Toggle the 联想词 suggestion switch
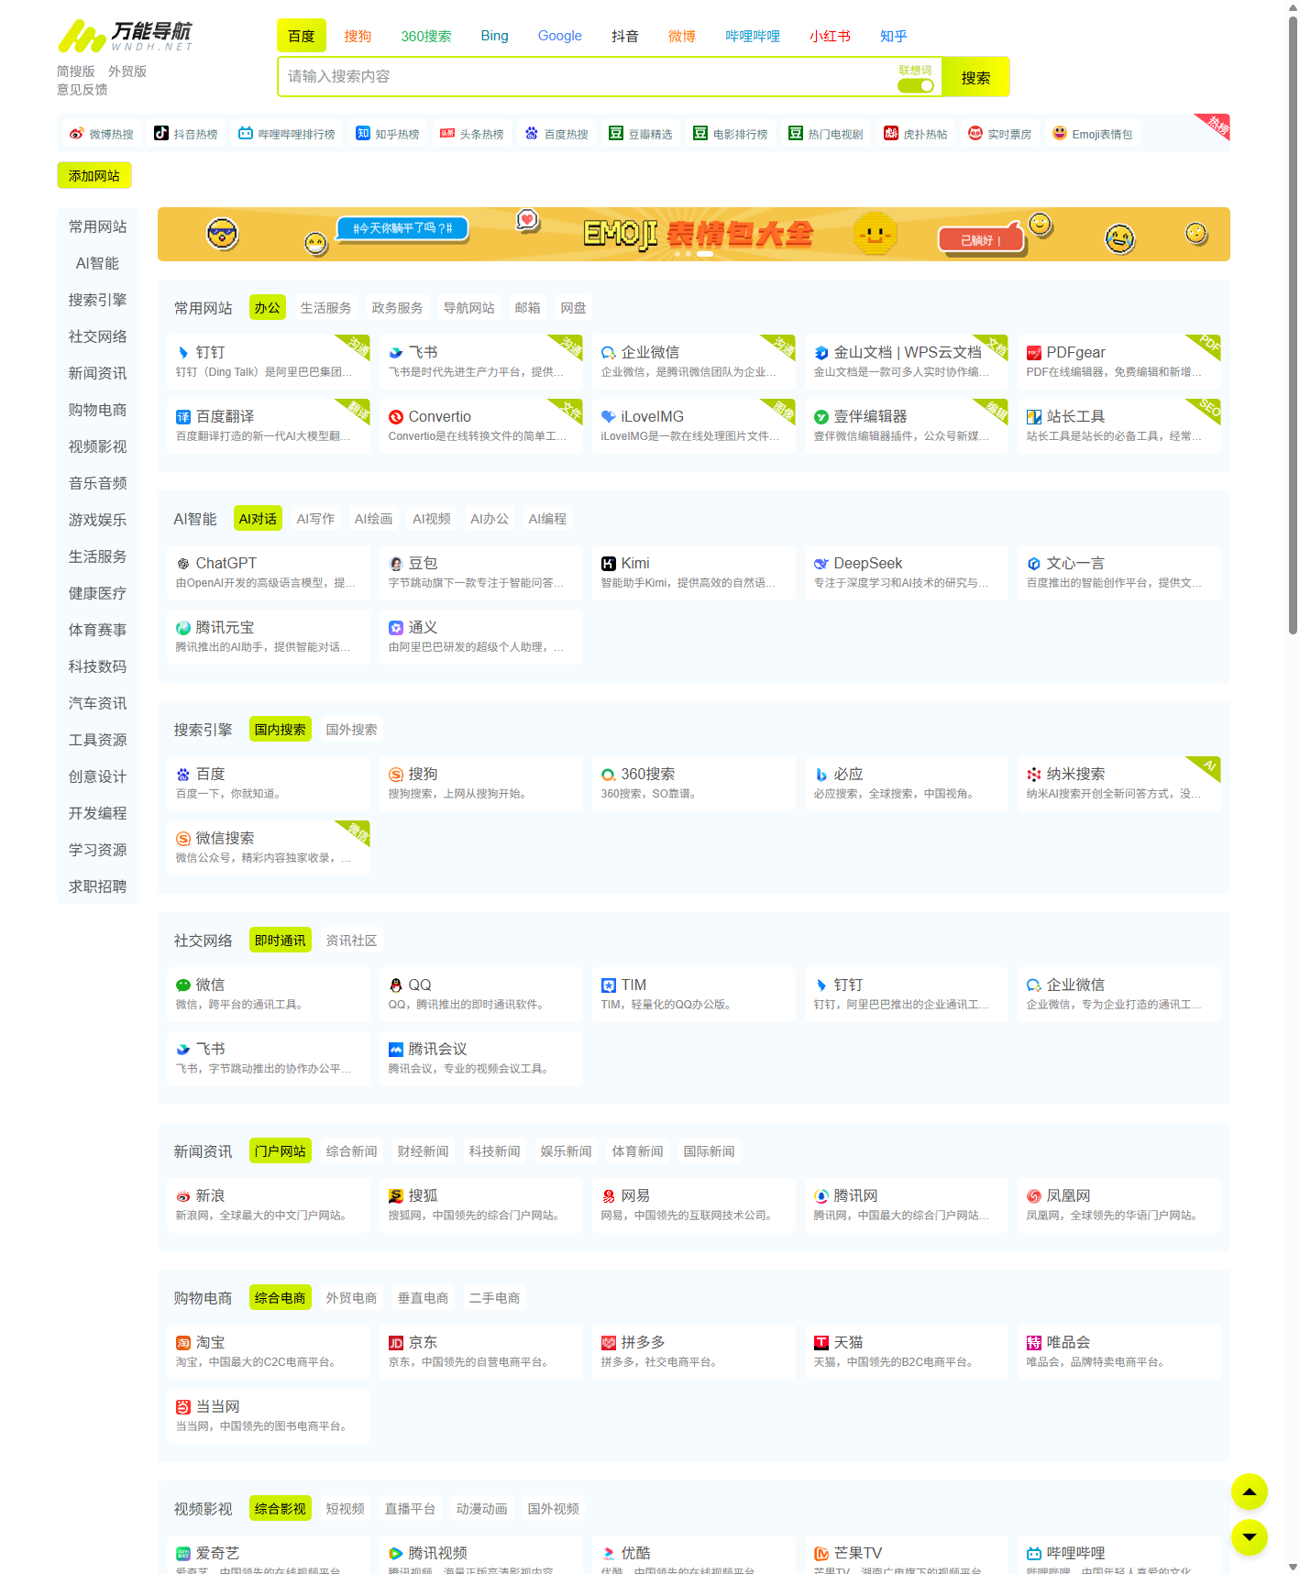 [x=915, y=85]
